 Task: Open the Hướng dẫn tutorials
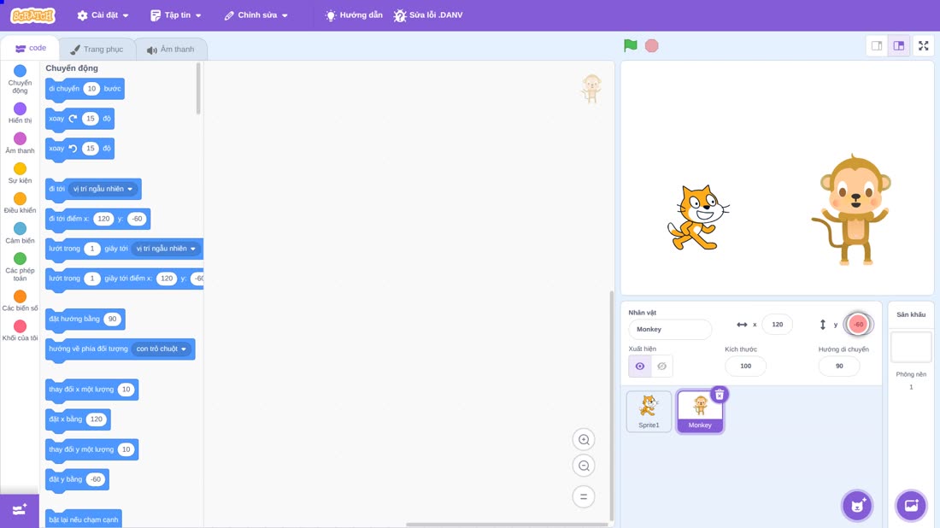(354, 15)
